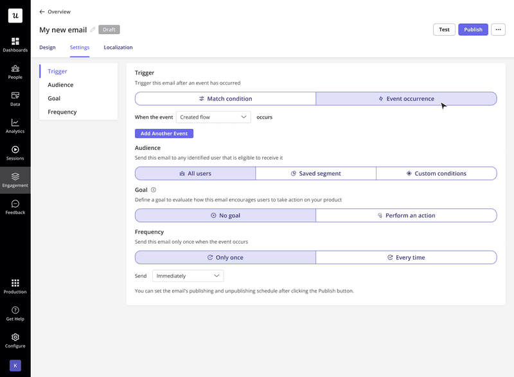Viewport: 514px width, 377px height.
Task: Click the Add Another Event button
Action: tap(164, 133)
